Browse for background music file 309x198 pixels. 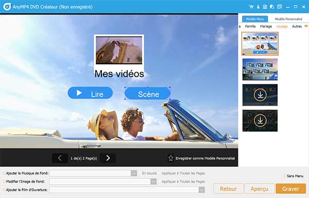[134, 173]
